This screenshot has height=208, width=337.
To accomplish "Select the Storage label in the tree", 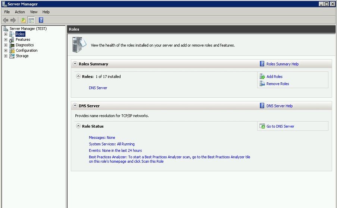I will tap(22, 56).
